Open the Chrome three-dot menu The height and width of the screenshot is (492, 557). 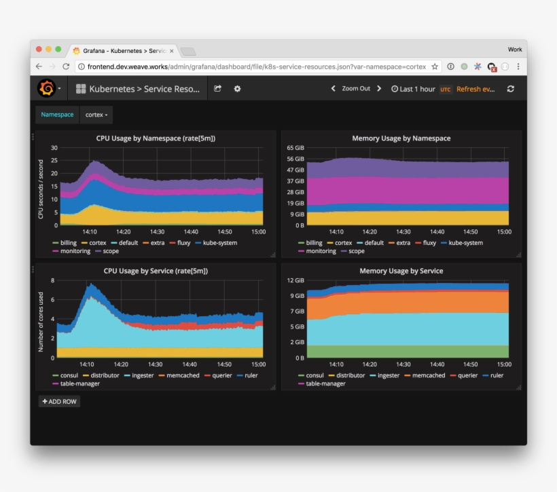[518, 67]
